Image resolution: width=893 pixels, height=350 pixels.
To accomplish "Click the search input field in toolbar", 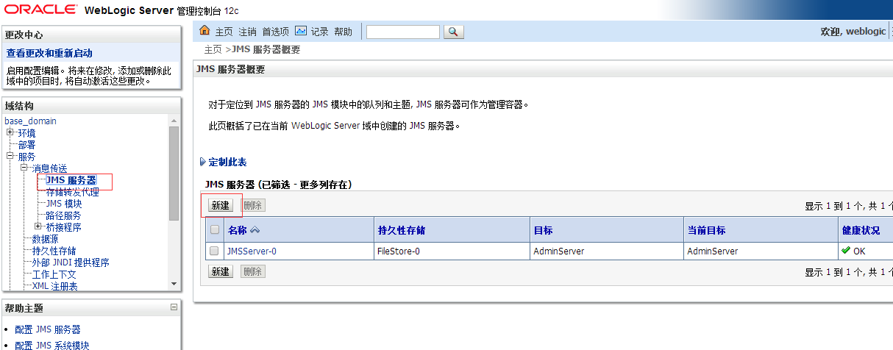I will [x=403, y=32].
